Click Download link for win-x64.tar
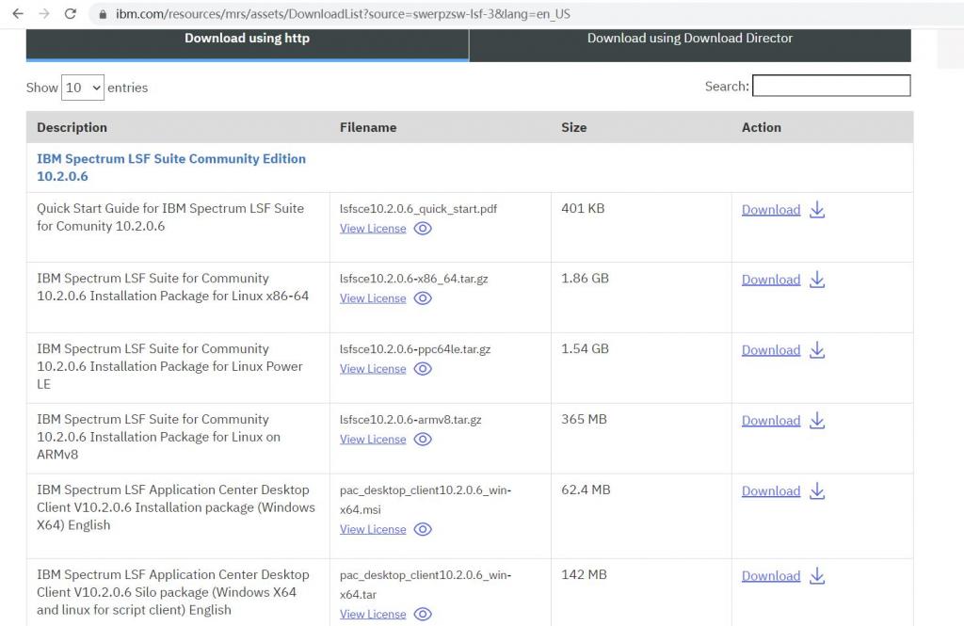This screenshot has height=626, width=964. 771,576
